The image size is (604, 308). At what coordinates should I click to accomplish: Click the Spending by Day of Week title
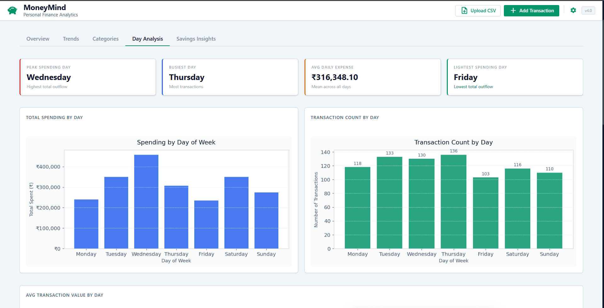pyautogui.click(x=176, y=142)
